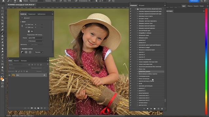
Task: Click the Home icon
Action: [x=3, y=1]
